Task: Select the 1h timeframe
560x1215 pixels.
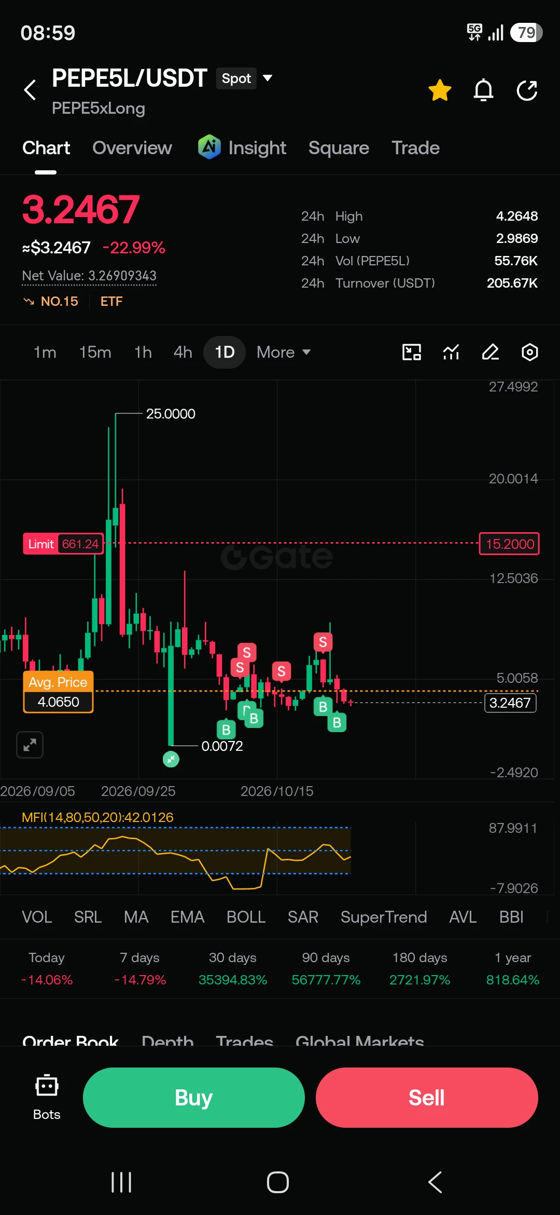Action: pyautogui.click(x=143, y=352)
